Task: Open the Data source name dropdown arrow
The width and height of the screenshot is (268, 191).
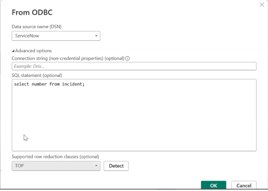Action: (x=96, y=36)
